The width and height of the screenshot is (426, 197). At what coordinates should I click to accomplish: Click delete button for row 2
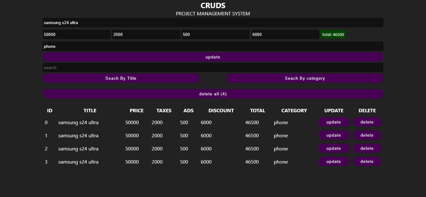(x=367, y=148)
